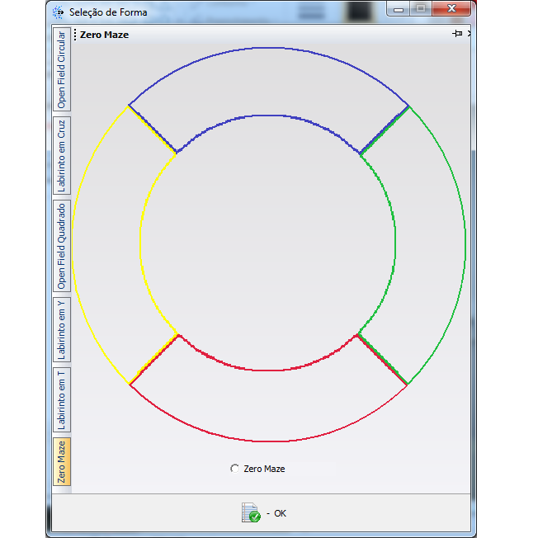Switch to the Labirinto em Cruz tab
538x538 pixels.
62,155
